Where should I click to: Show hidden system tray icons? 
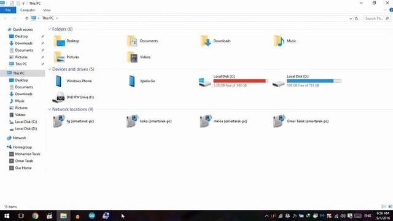pyautogui.click(x=267, y=216)
